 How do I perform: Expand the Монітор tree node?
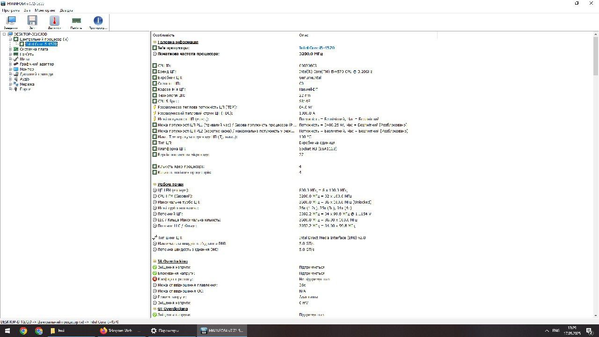10,69
